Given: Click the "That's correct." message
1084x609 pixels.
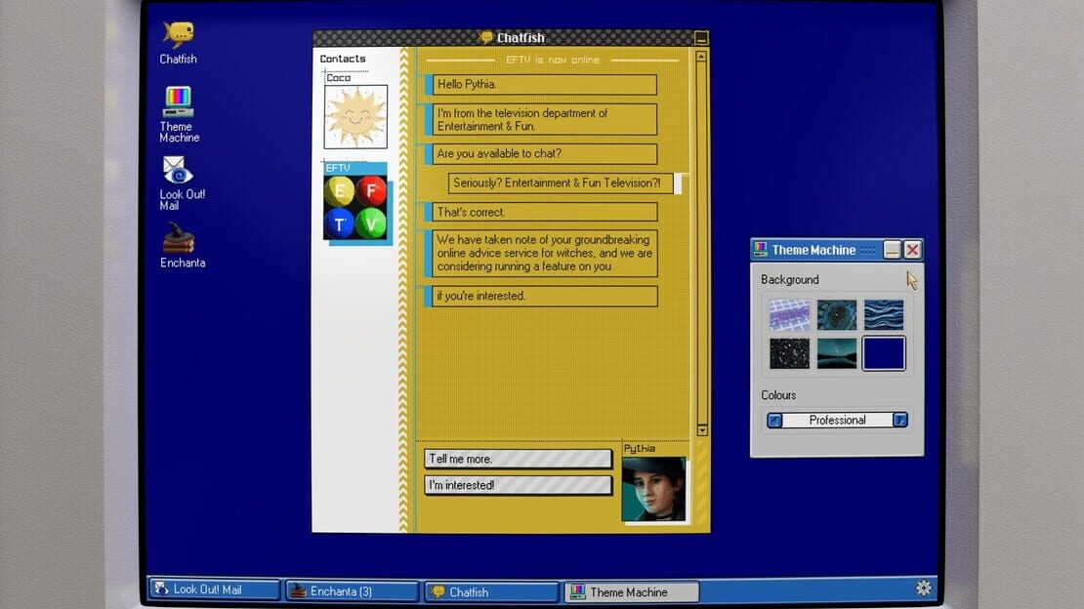Looking at the screenshot, I should (x=544, y=212).
